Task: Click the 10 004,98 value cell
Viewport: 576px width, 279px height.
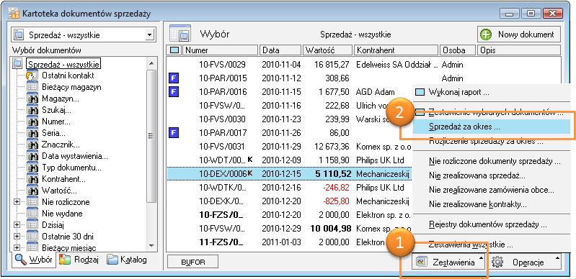Action: pyautogui.click(x=331, y=228)
